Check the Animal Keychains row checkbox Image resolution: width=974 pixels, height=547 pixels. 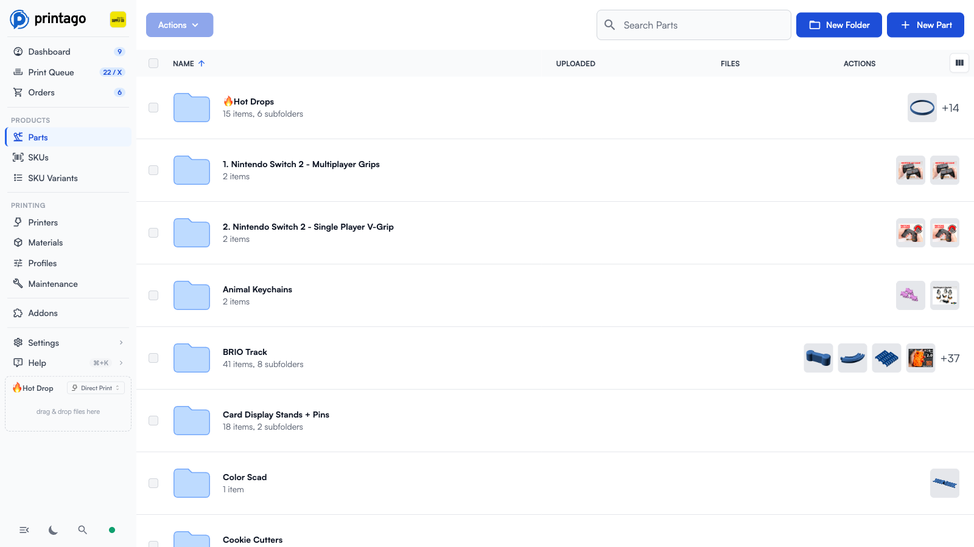(153, 295)
